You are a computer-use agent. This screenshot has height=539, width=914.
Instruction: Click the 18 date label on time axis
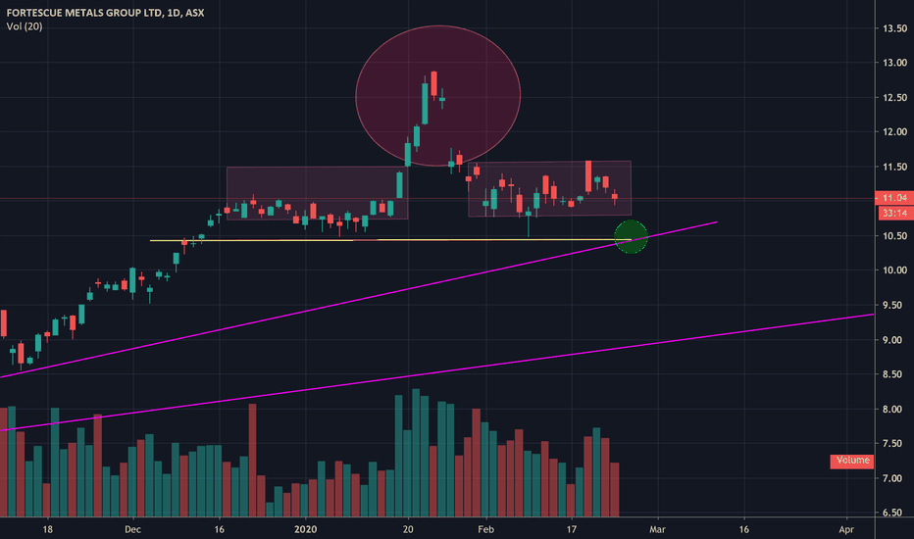click(47, 529)
